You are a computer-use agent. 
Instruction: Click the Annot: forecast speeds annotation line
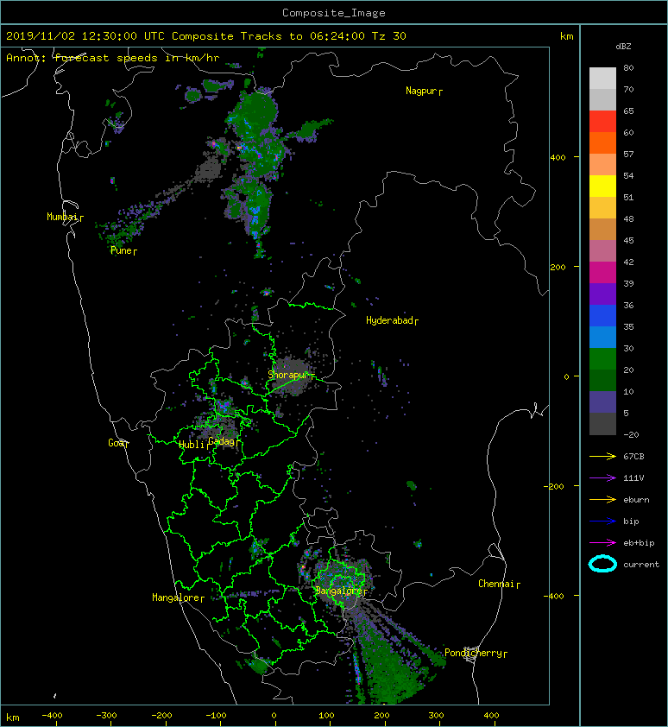113,58
